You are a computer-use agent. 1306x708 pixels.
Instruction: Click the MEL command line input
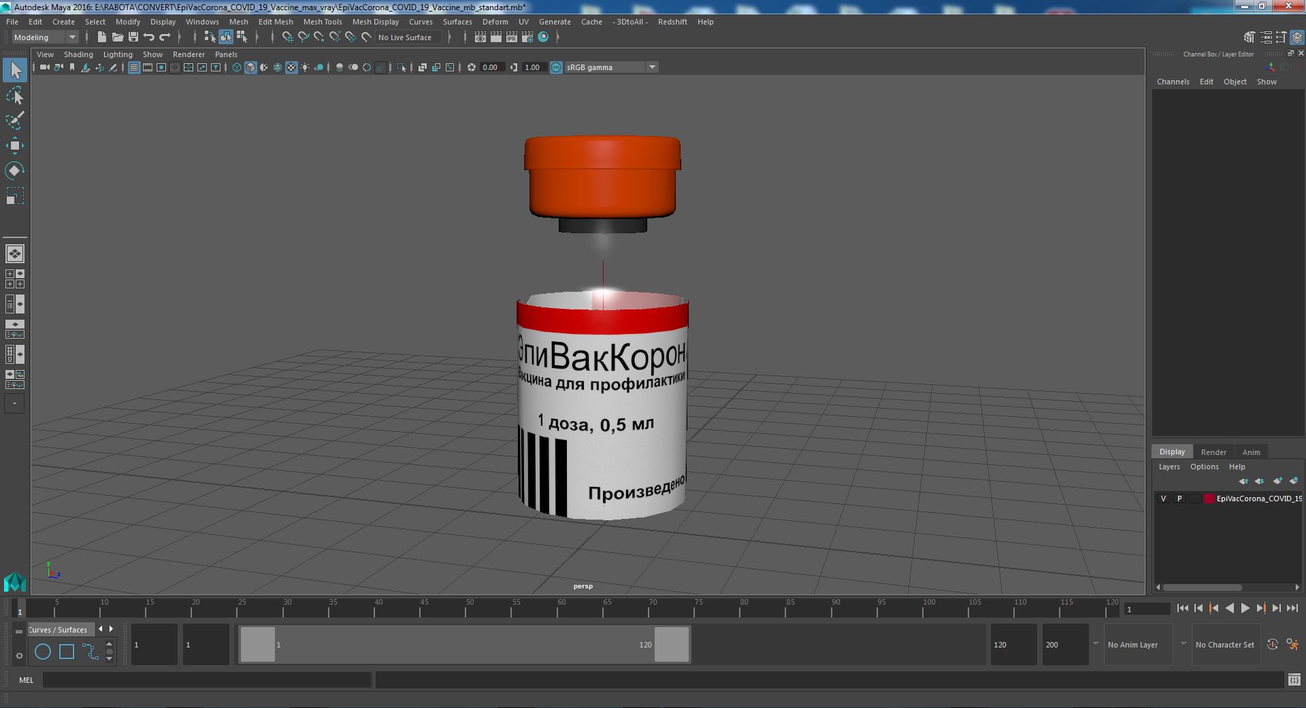tap(207, 680)
